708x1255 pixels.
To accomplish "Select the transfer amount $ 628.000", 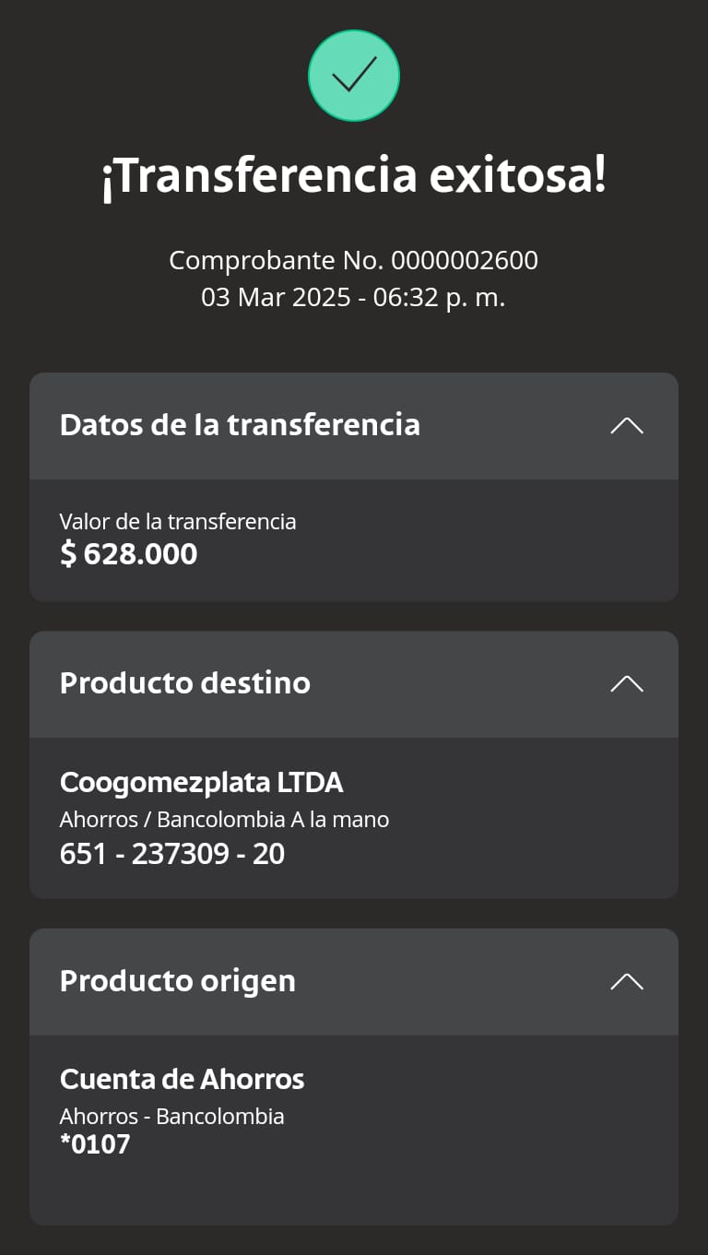I will coord(129,554).
